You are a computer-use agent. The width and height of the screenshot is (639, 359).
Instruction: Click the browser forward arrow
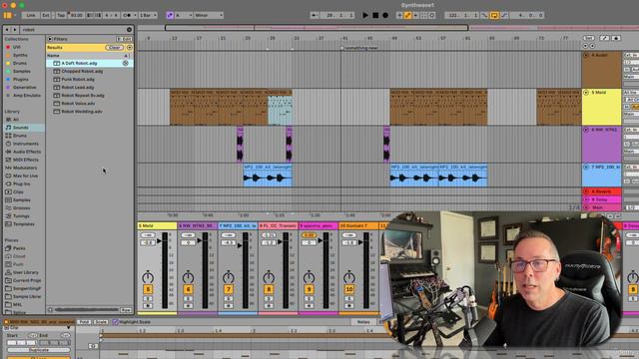(15, 30)
